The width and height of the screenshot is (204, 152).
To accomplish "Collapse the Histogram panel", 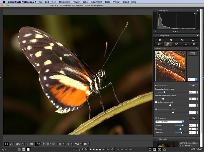I will click(x=198, y=10).
